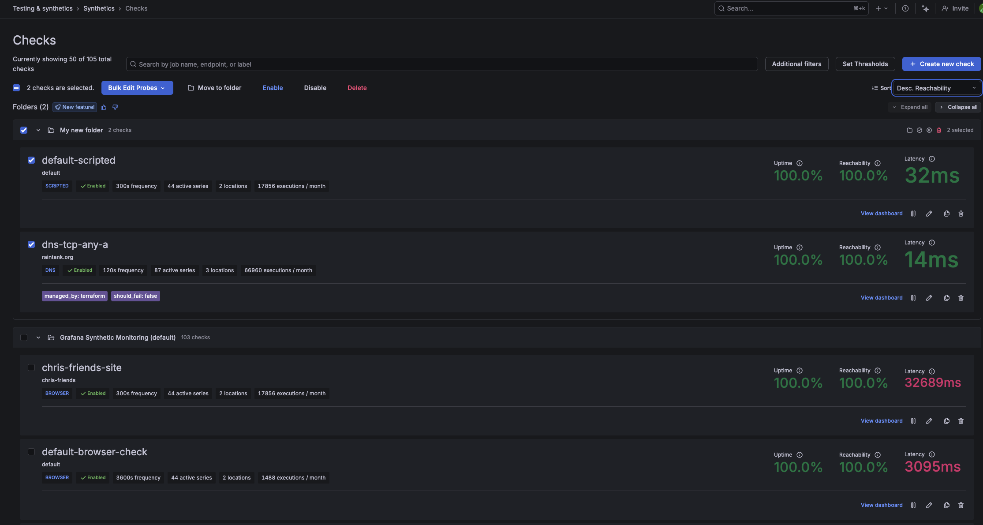This screenshot has width=983, height=525.
Task: Give thumbs down for folders feature
Action: click(x=115, y=107)
